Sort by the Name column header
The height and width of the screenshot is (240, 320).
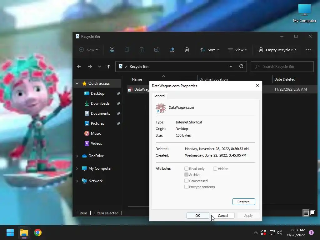137,79
